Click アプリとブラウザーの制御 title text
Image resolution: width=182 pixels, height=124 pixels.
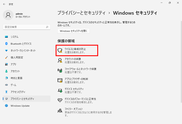click(76, 79)
